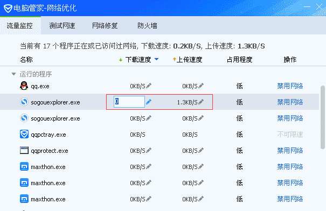This screenshot has width=326, height=211.
Task: Click green down arrow beside 下载速度 header
Action: click(x=121, y=60)
